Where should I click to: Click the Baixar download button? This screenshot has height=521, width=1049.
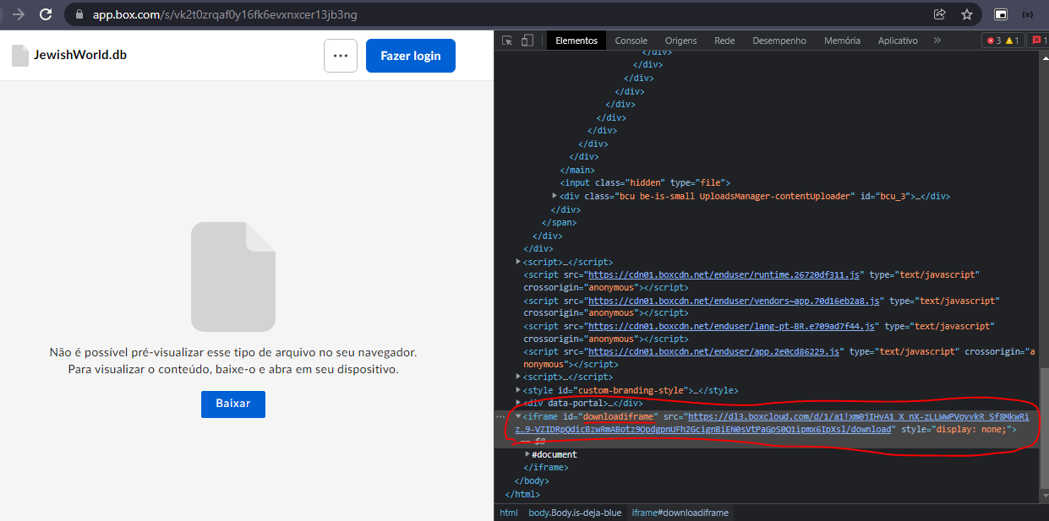tap(233, 404)
